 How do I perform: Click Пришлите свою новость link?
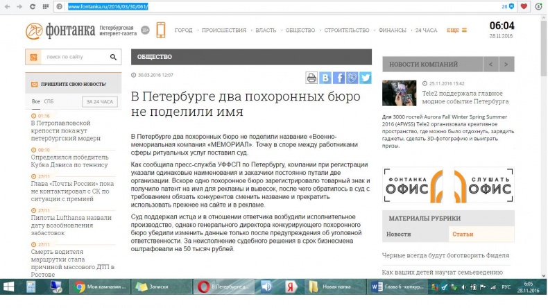pos(72,84)
